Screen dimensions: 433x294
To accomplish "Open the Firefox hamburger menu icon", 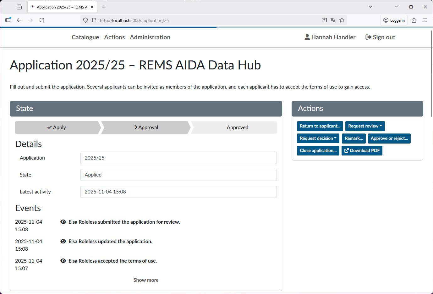I will tap(425, 20).
